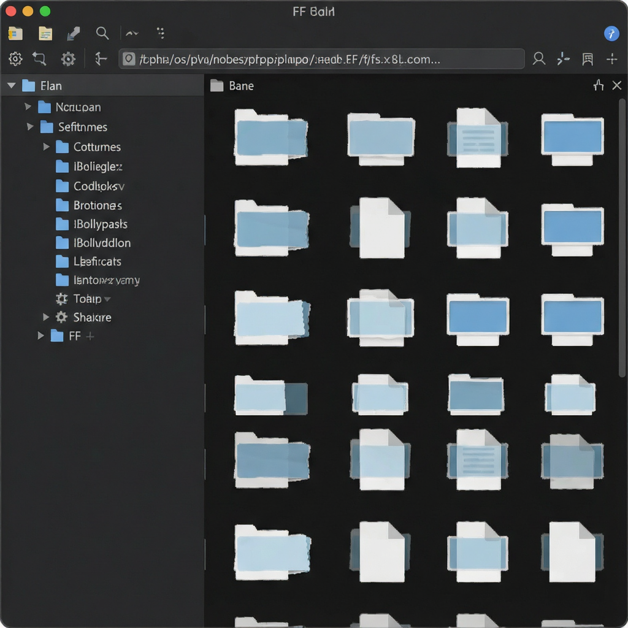Open blank white document thumbnail in second row
Screen dimensions: 628x628
tap(380, 228)
